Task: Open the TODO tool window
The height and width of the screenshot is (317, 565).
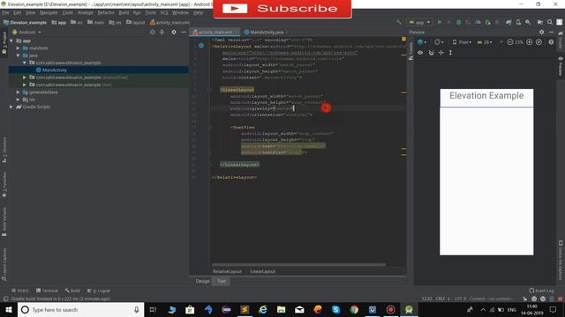Action: [19, 291]
